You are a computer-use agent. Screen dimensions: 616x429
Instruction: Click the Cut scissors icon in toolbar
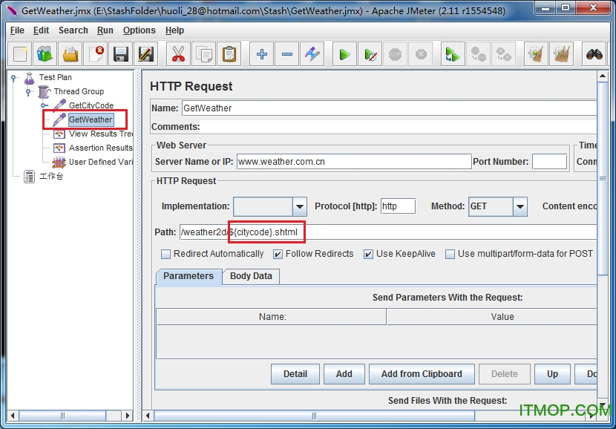click(x=177, y=54)
